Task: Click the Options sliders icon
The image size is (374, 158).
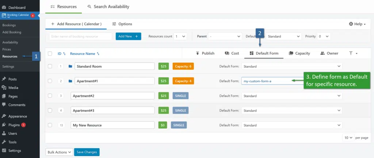Action: 114,24
